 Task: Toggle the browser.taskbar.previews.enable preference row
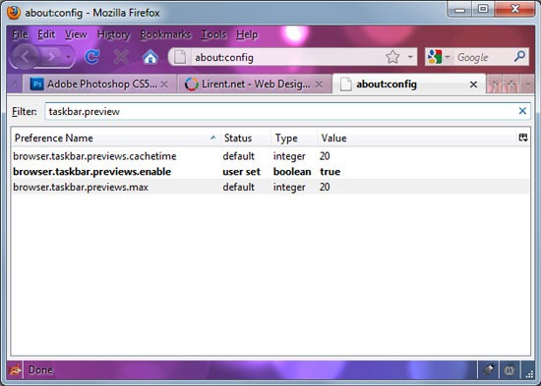[x=270, y=171]
